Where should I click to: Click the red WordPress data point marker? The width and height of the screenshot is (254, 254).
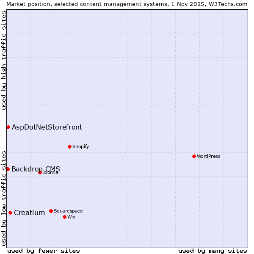[x=194, y=156]
